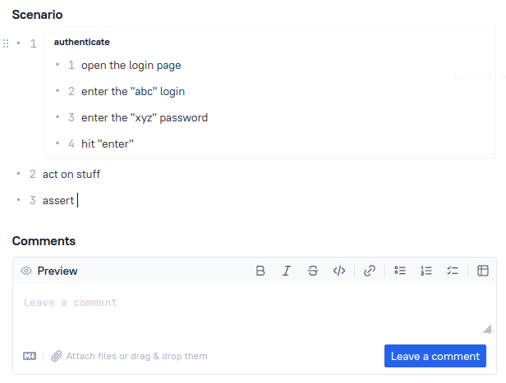Image resolution: width=506 pixels, height=383 pixels.
Task: Grab the drag handle beside step 1
Action: pyautogui.click(x=6, y=43)
